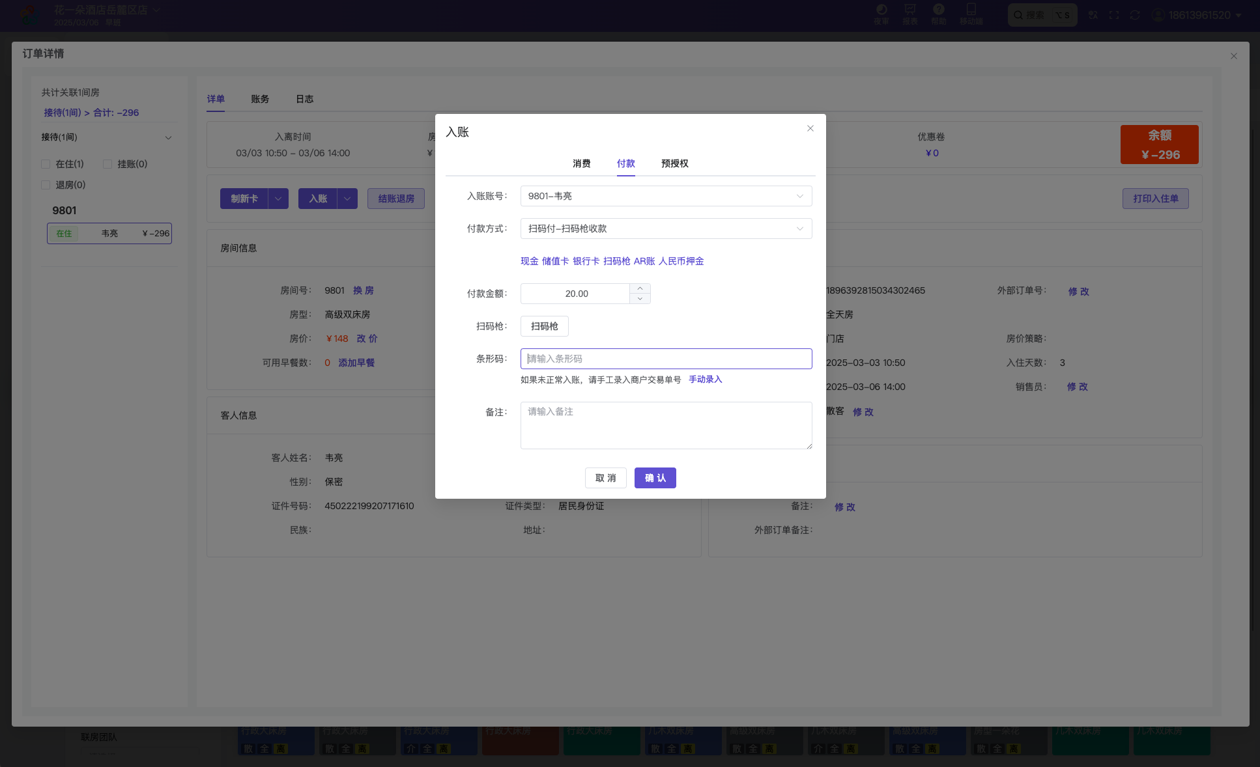Screen dimensions: 1260x767
Task: Click 修改 next to 散客
Action: click(863, 412)
